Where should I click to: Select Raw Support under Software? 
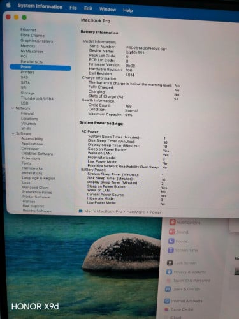(33, 206)
